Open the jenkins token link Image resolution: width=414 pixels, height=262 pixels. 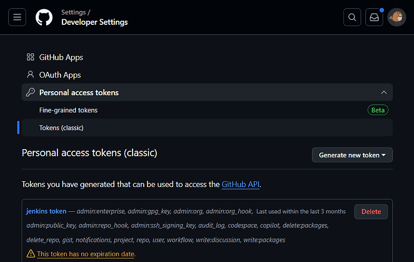(x=47, y=211)
